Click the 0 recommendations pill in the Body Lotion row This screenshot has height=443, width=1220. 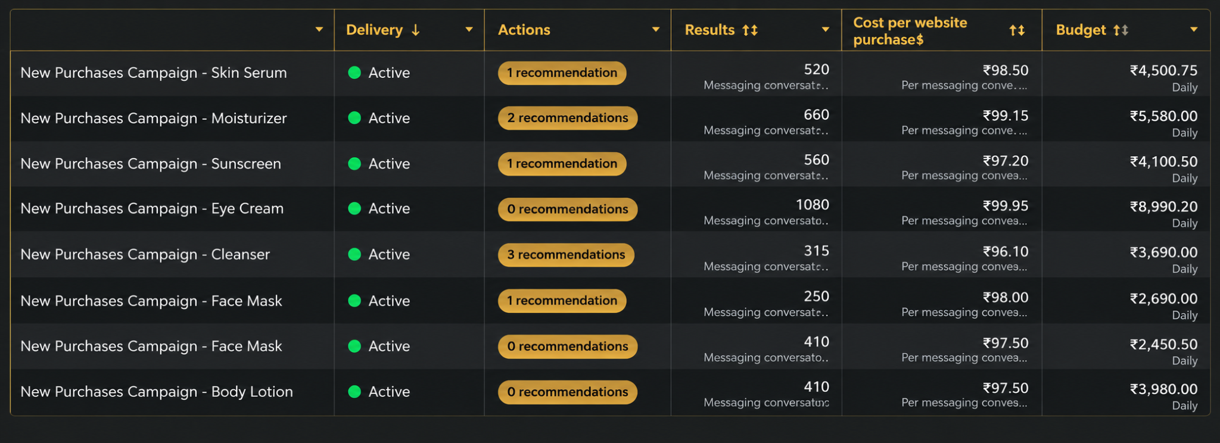click(x=568, y=392)
